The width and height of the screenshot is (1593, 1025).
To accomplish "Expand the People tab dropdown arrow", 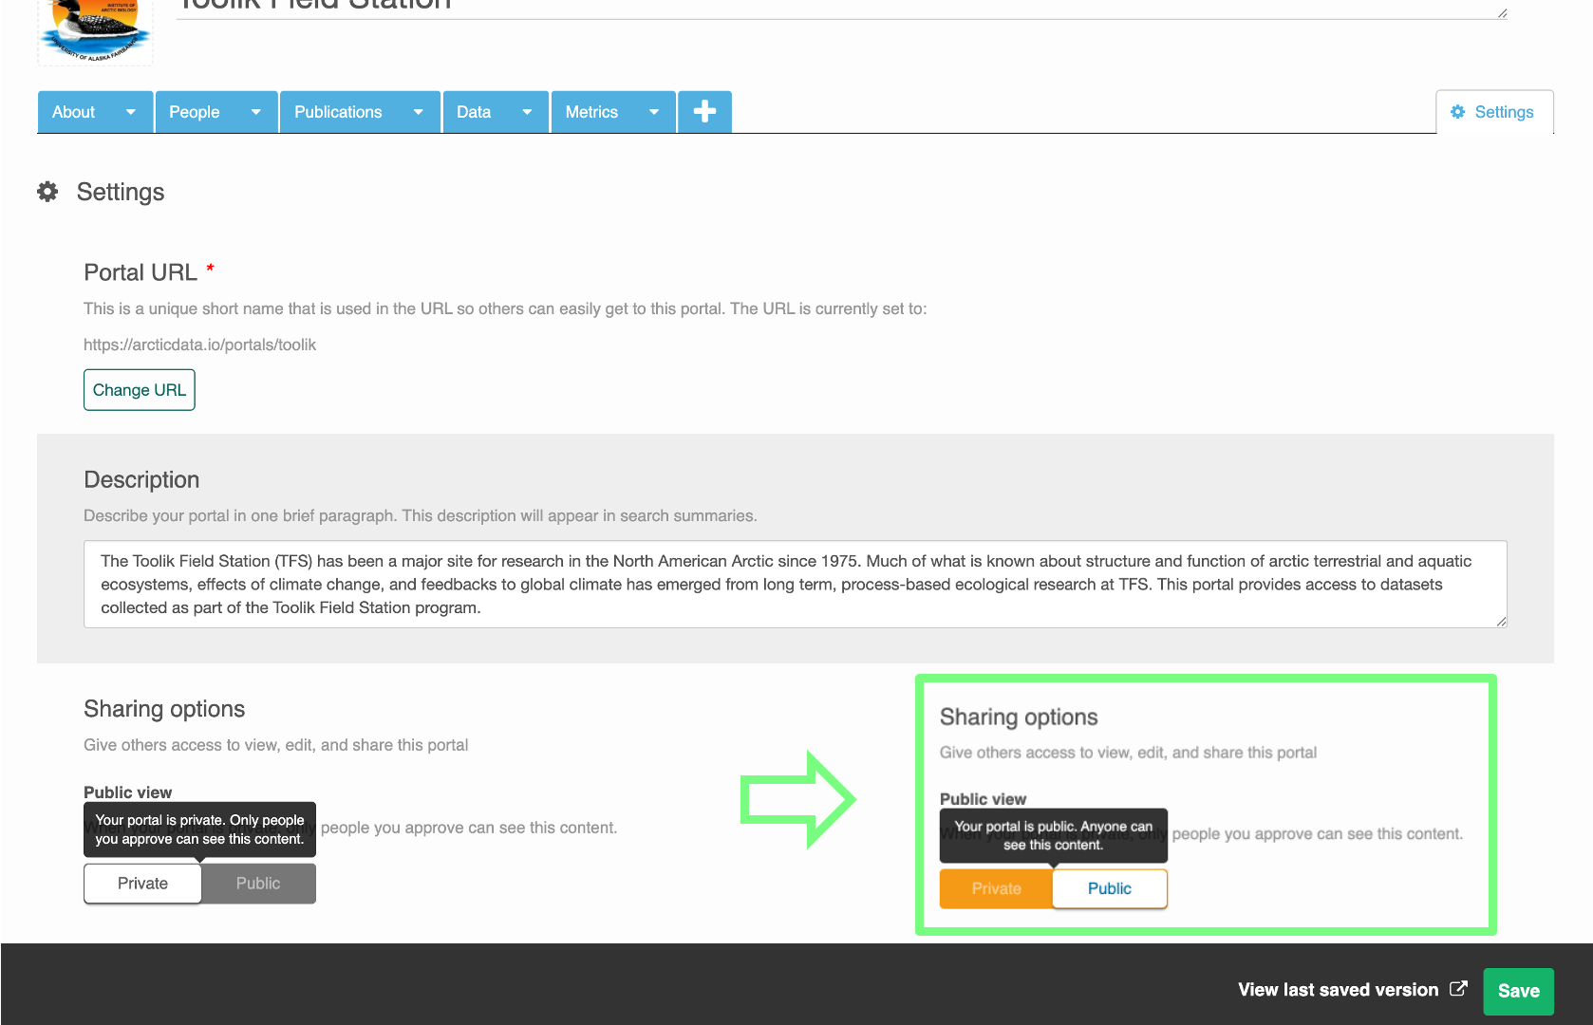I will (x=255, y=112).
